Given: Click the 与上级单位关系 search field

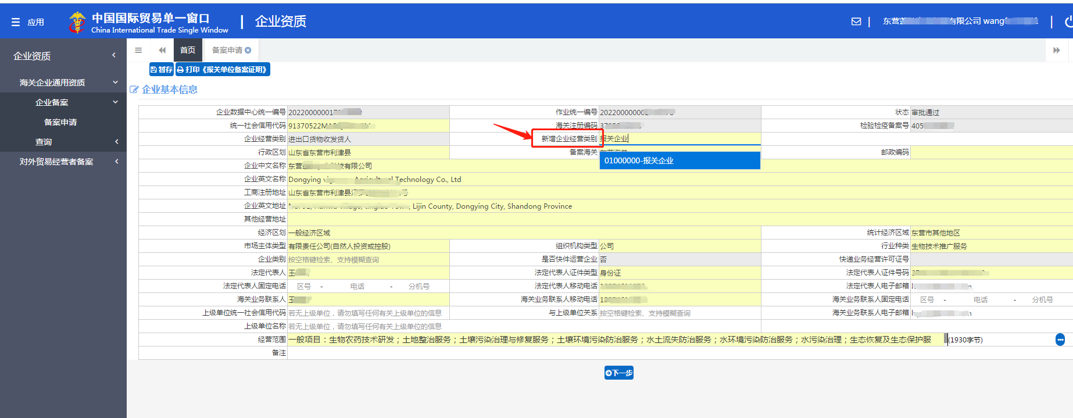Looking at the screenshot, I should [x=680, y=313].
